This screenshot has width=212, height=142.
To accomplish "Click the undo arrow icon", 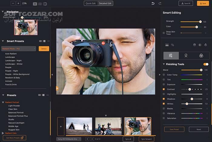I will click(153, 3).
